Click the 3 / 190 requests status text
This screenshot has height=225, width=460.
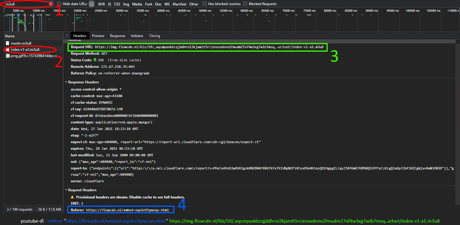point(19,209)
